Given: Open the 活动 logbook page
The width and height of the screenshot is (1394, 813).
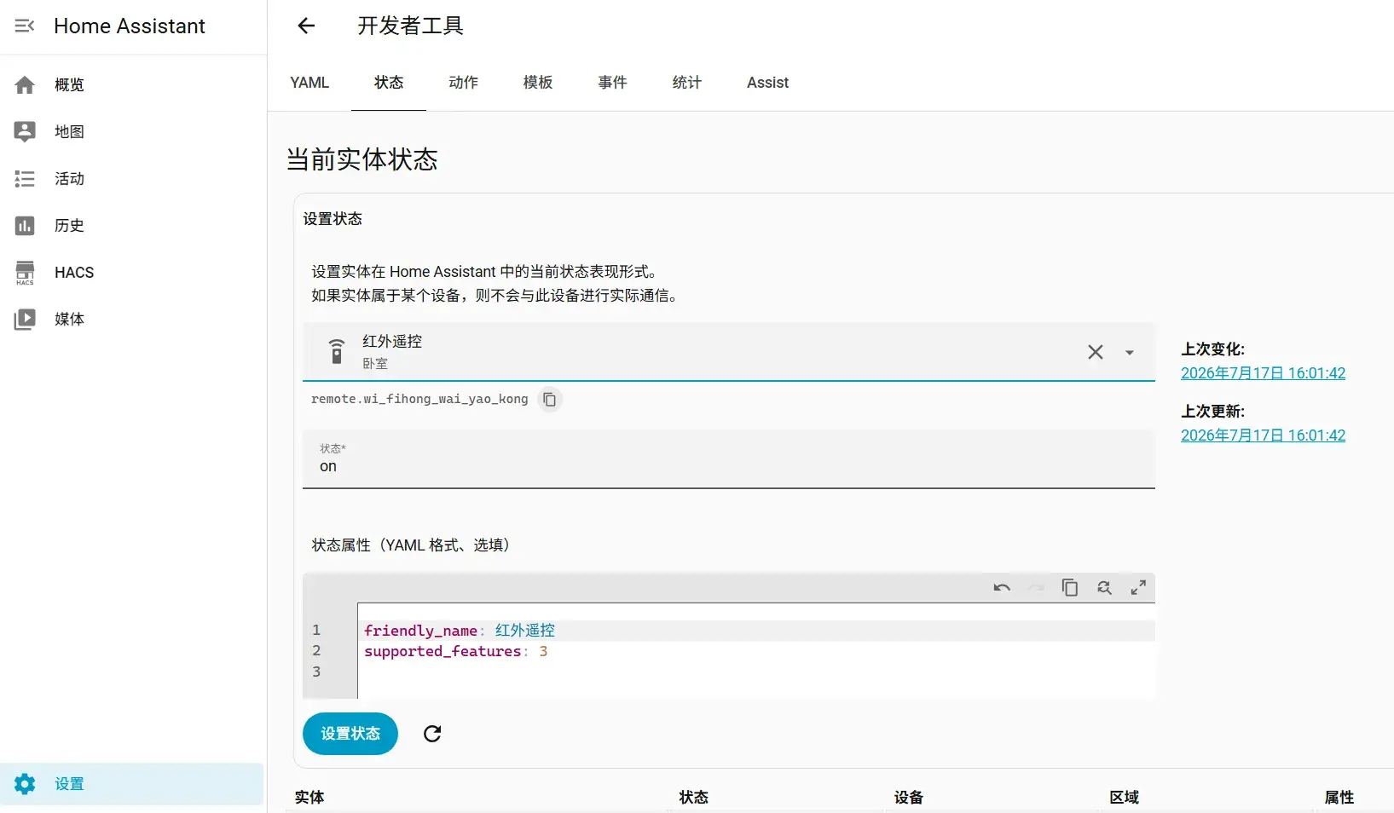Looking at the screenshot, I should [133, 179].
